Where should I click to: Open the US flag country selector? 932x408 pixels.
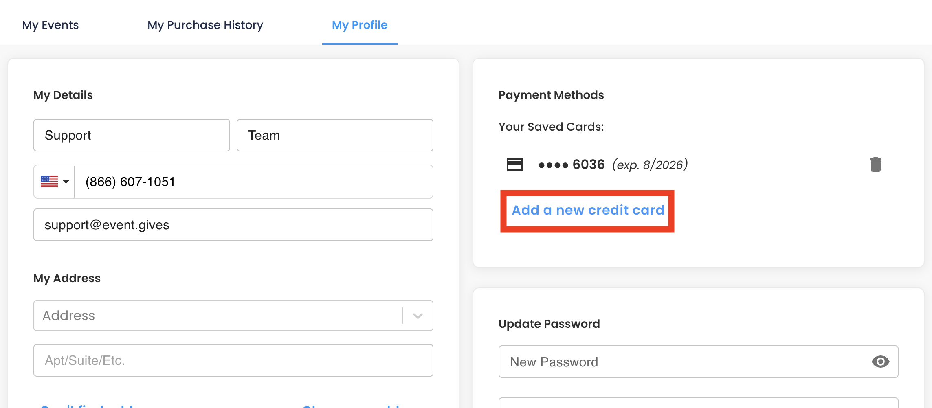(x=55, y=182)
